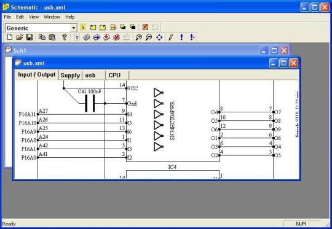Click the IC4 component label
332x229 pixels.
[172, 167]
